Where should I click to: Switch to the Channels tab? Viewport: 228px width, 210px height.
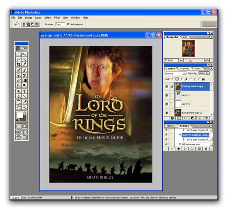(x=184, y=68)
